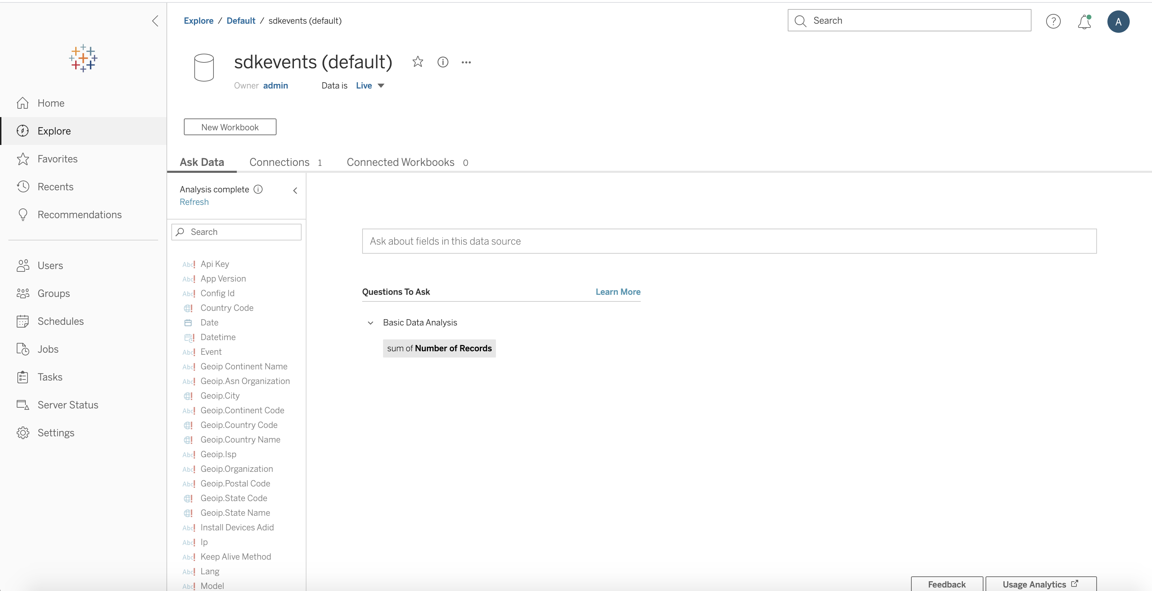Click the Ask about fields input box
This screenshot has height=591, width=1152.
click(x=729, y=241)
